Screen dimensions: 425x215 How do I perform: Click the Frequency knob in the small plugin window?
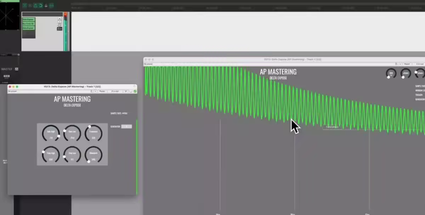pyautogui.click(x=93, y=135)
